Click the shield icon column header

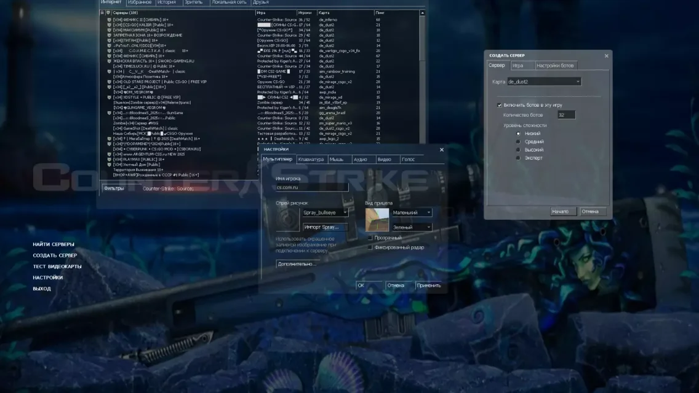pyautogui.click(x=108, y=12)
